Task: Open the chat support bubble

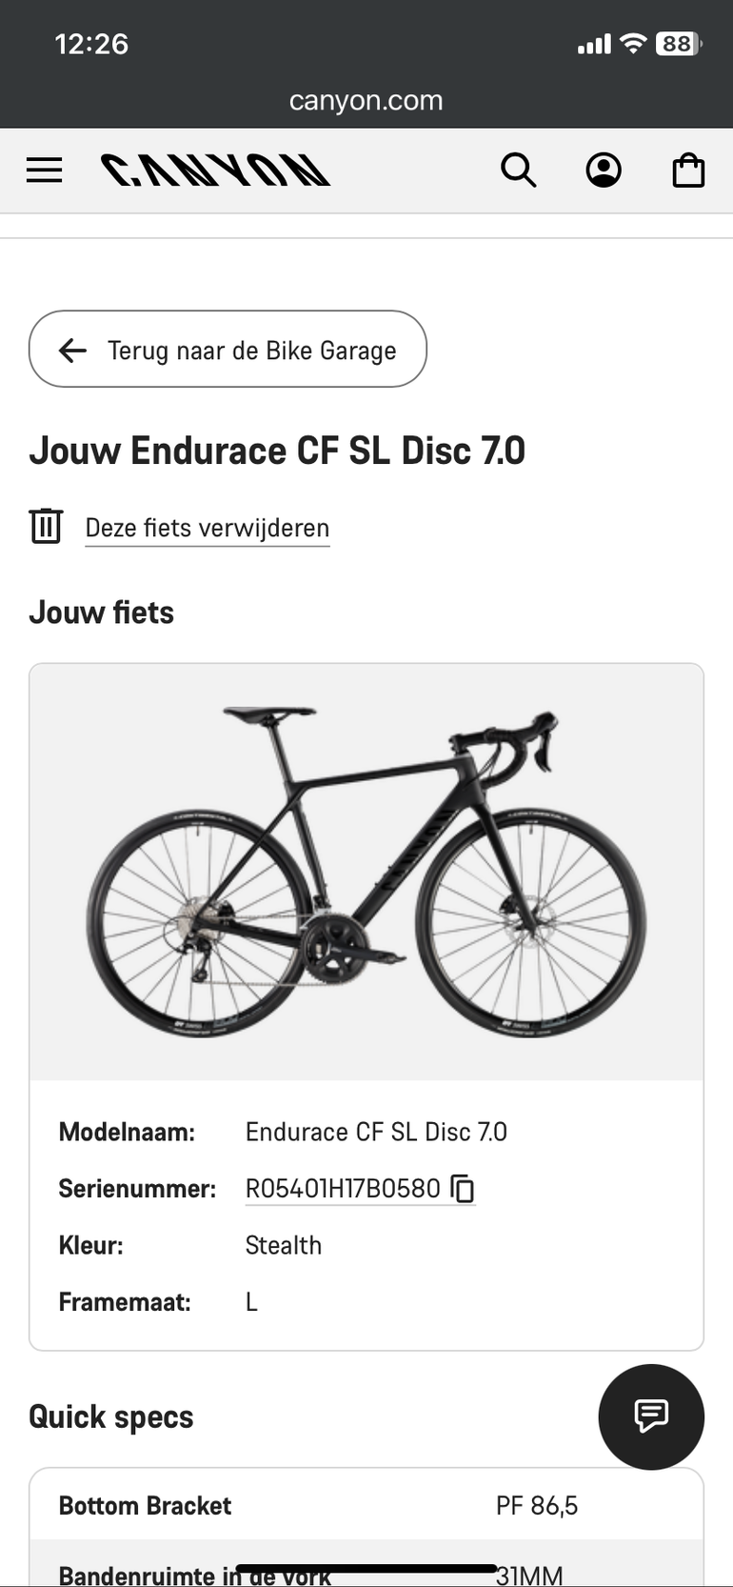Action: coord(651,1416)
